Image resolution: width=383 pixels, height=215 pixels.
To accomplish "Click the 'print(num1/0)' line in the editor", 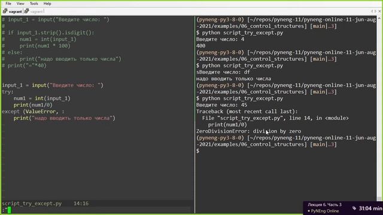I will (x=33, y=105).
